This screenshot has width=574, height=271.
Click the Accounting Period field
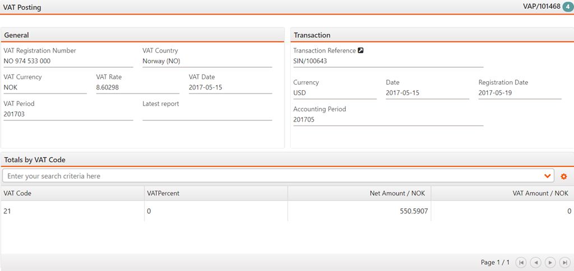(x=387, y=119)
